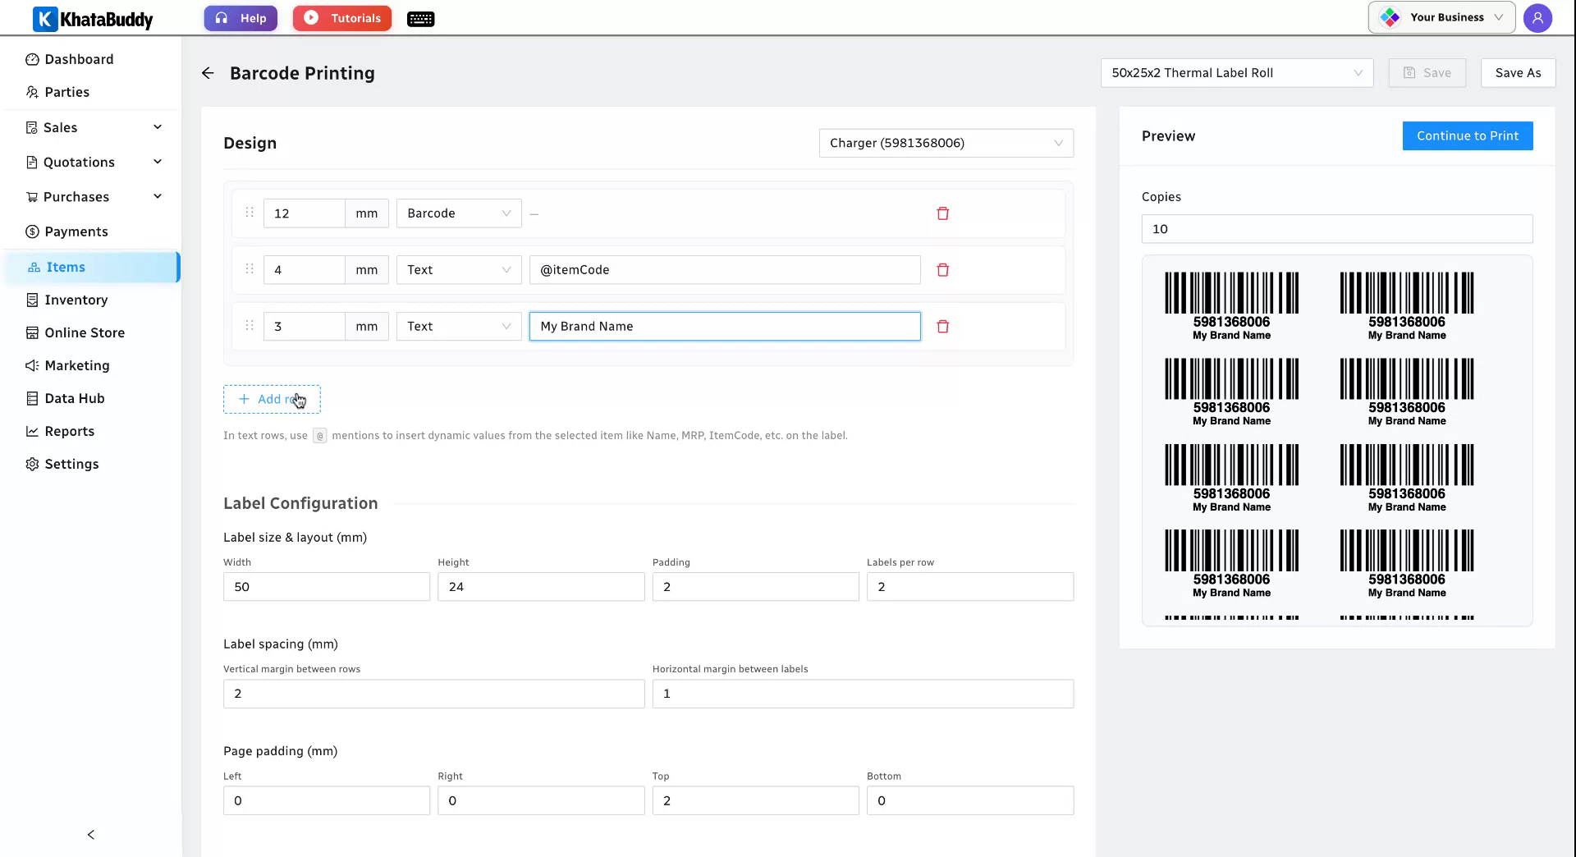Delete the Barcode row
This screenshot has height=857, width=1576.
[943, 213]
